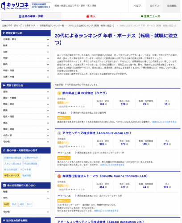Expand the 建設・不動産 industry row
This screenshot has height=223, width=182.
click(x=26, y=98)
